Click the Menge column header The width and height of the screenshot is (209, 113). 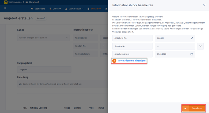(x=67, y=108)
